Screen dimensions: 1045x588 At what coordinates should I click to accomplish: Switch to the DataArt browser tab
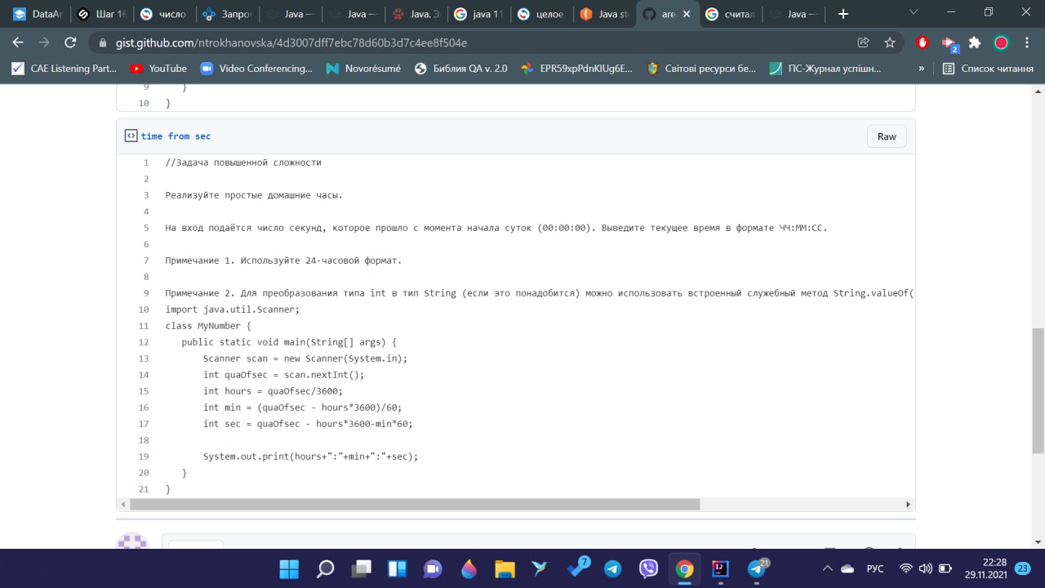tap(38, 14)
